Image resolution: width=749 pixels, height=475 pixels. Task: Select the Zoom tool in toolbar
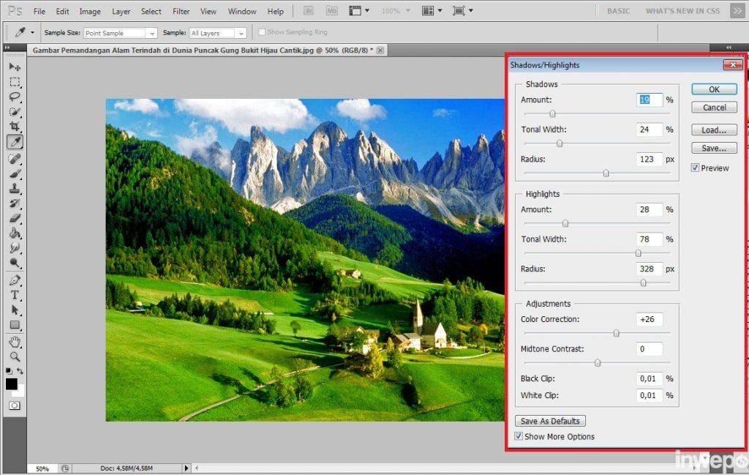(15, 356)
